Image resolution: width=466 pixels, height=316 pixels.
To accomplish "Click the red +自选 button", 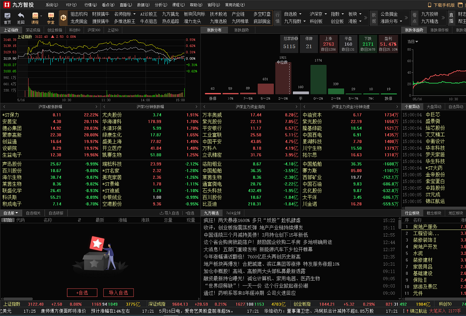I will 82,293.
